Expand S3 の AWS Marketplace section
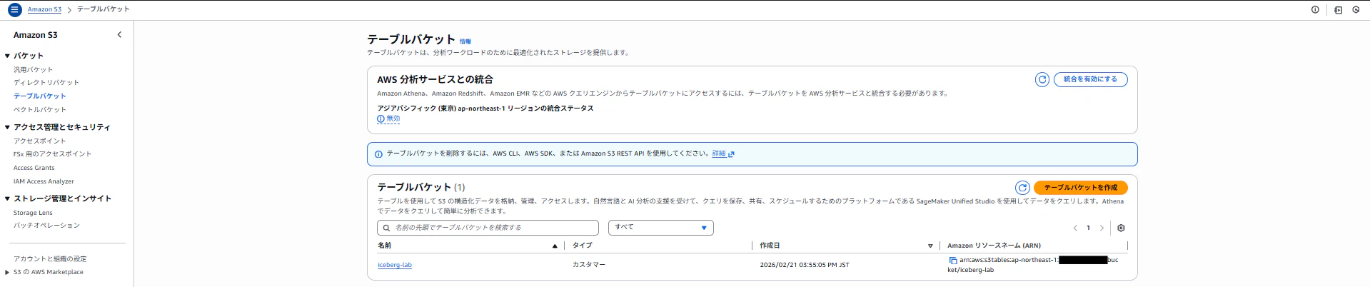 (7, 272)
